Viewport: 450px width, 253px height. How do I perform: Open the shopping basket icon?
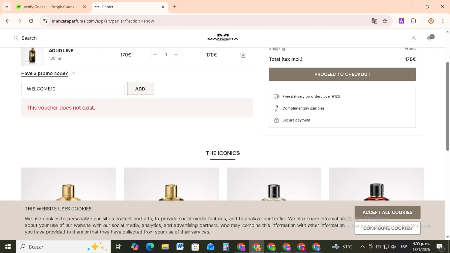click(430, 38)
